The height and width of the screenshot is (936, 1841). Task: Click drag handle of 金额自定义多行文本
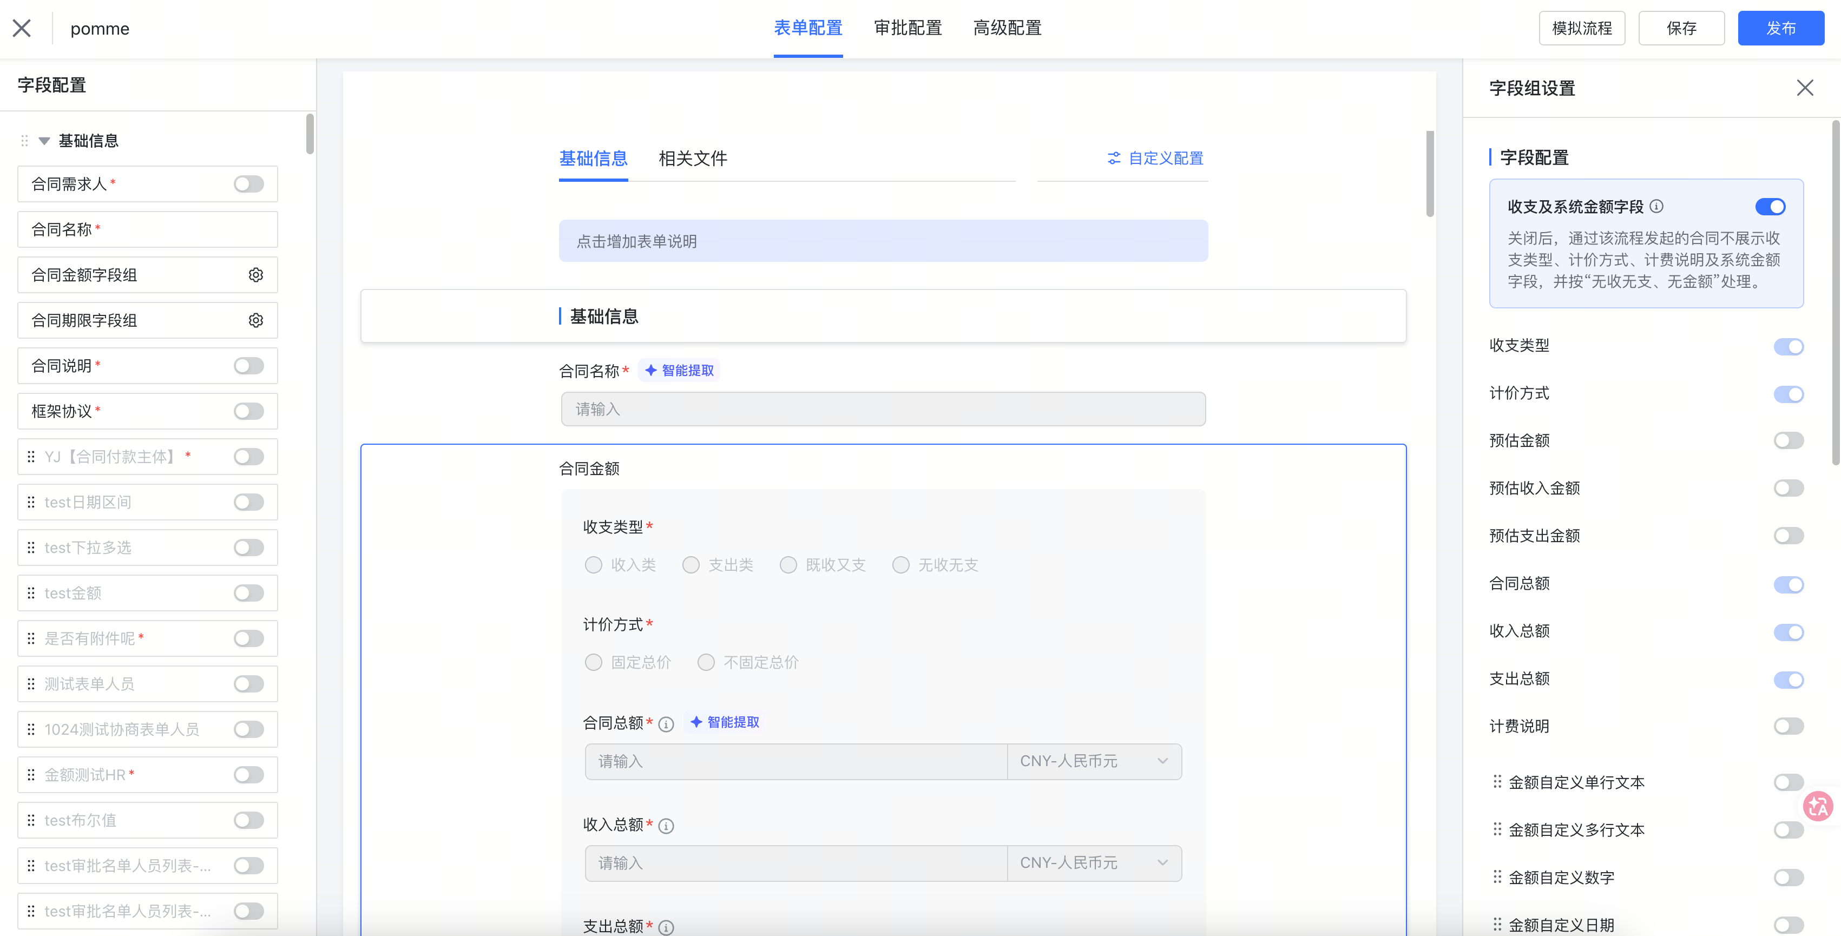[x=1497, y=829]
